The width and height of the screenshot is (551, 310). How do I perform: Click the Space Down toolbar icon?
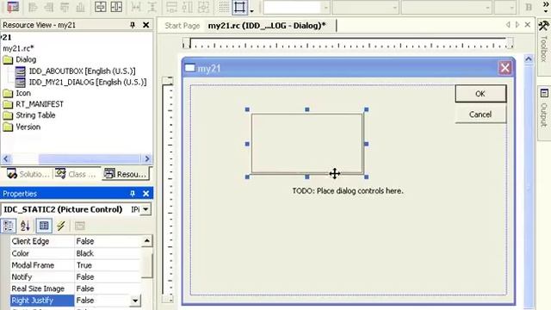click(x=152, y=7)
